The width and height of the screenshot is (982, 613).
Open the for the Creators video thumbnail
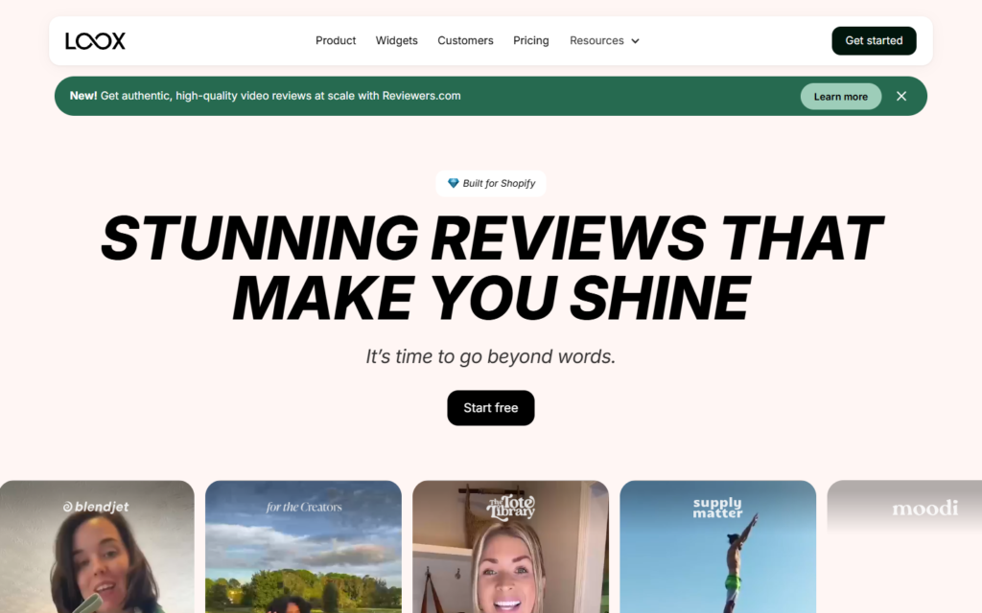[303, 547]
